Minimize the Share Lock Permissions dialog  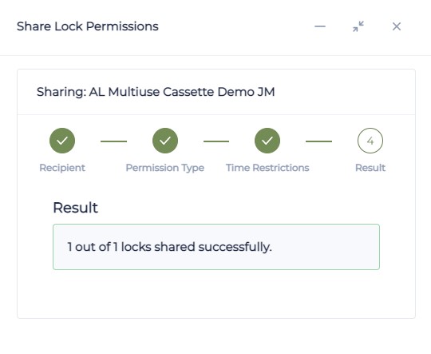[x=320, y=26]
